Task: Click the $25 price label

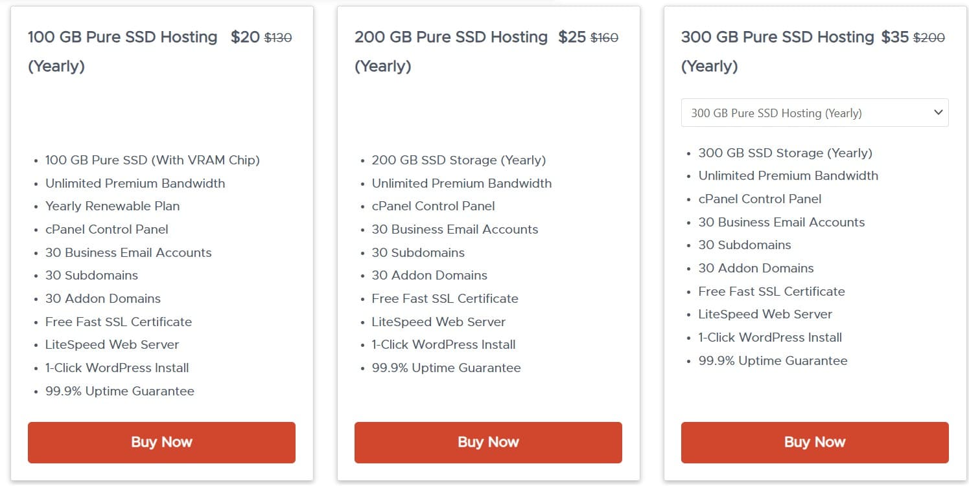Action: point(571,37)
